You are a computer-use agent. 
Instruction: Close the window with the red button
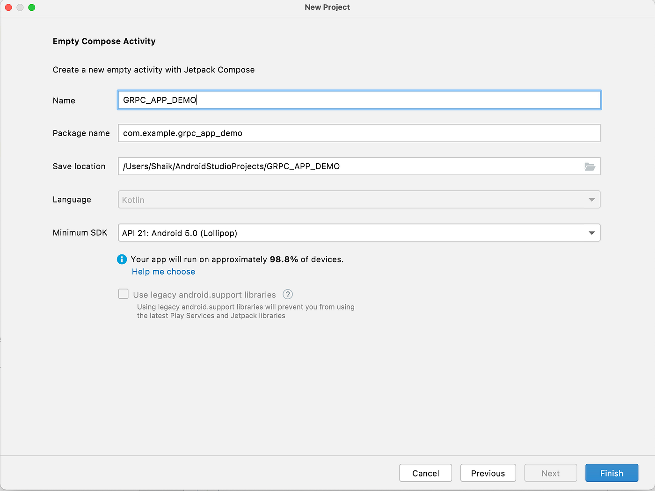pos(8,7)
